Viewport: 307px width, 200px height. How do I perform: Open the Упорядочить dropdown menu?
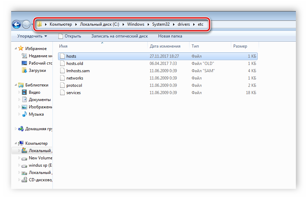pos(32,36)
